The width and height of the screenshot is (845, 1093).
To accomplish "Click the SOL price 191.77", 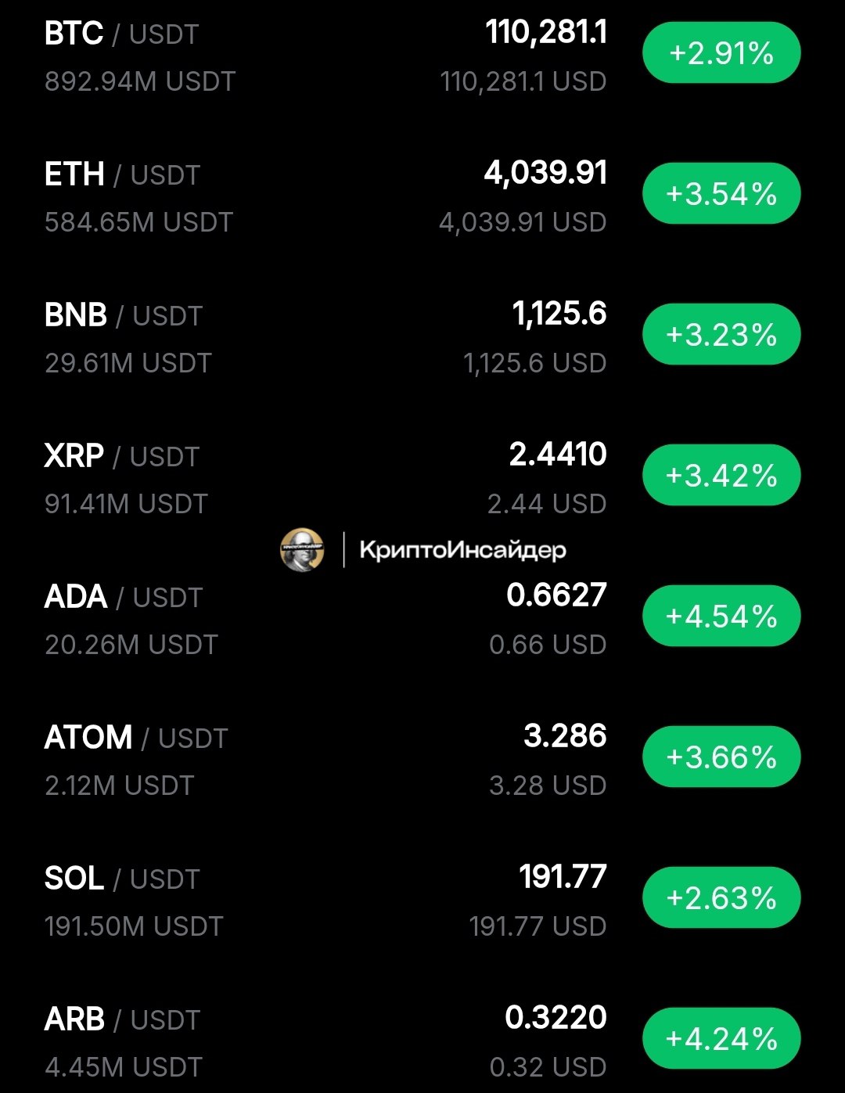I will 563,877.
